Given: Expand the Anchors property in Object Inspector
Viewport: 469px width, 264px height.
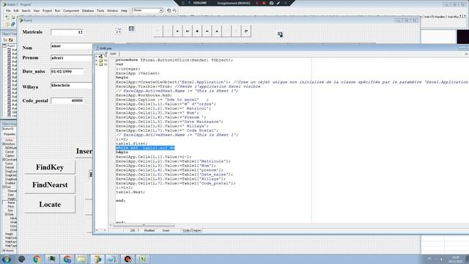Looking at the screenshot, I should tap(4, 144).
